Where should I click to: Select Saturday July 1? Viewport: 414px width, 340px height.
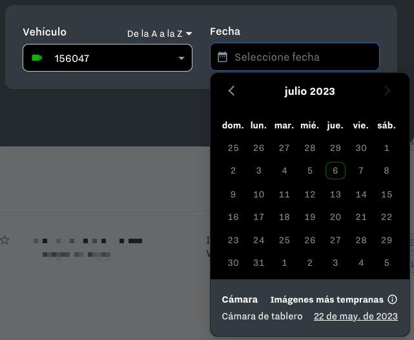coord(386,148)
